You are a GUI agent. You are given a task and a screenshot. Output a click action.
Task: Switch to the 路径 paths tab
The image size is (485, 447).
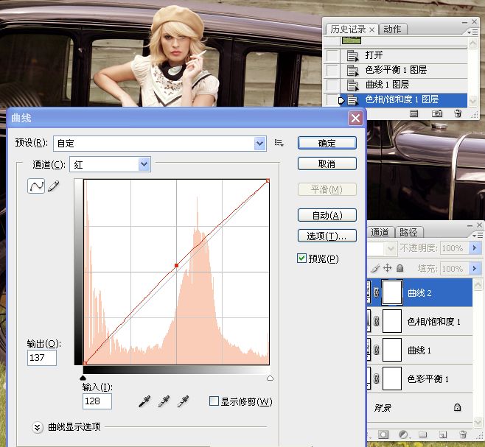click(408, 232)
